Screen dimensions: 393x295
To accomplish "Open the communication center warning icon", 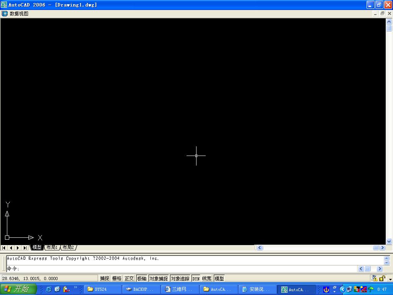I will [x=375, y=278].
